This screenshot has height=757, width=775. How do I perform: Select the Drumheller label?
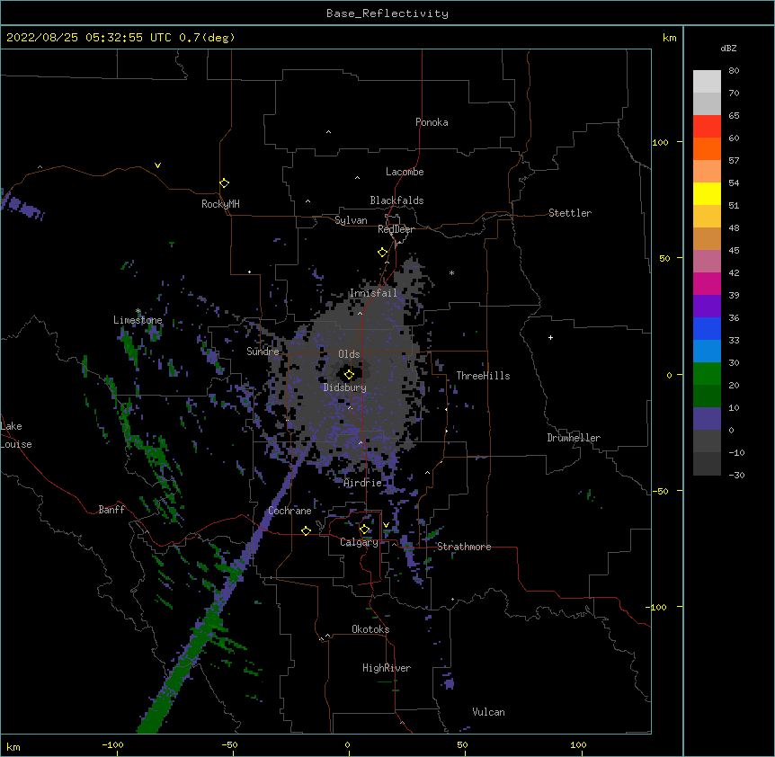[574, 438]
